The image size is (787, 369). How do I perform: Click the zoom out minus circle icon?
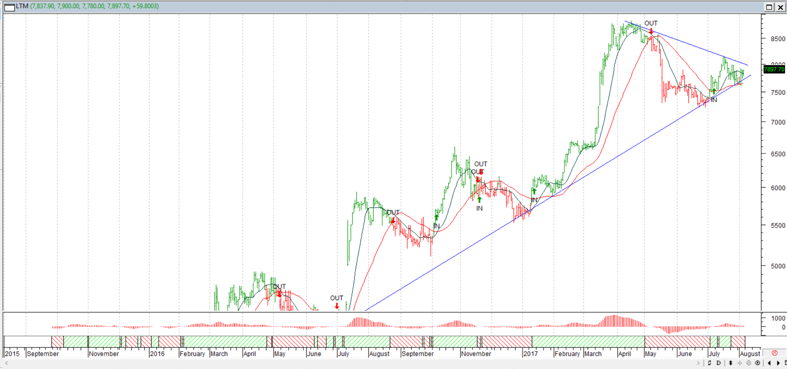tap(749, 363)
